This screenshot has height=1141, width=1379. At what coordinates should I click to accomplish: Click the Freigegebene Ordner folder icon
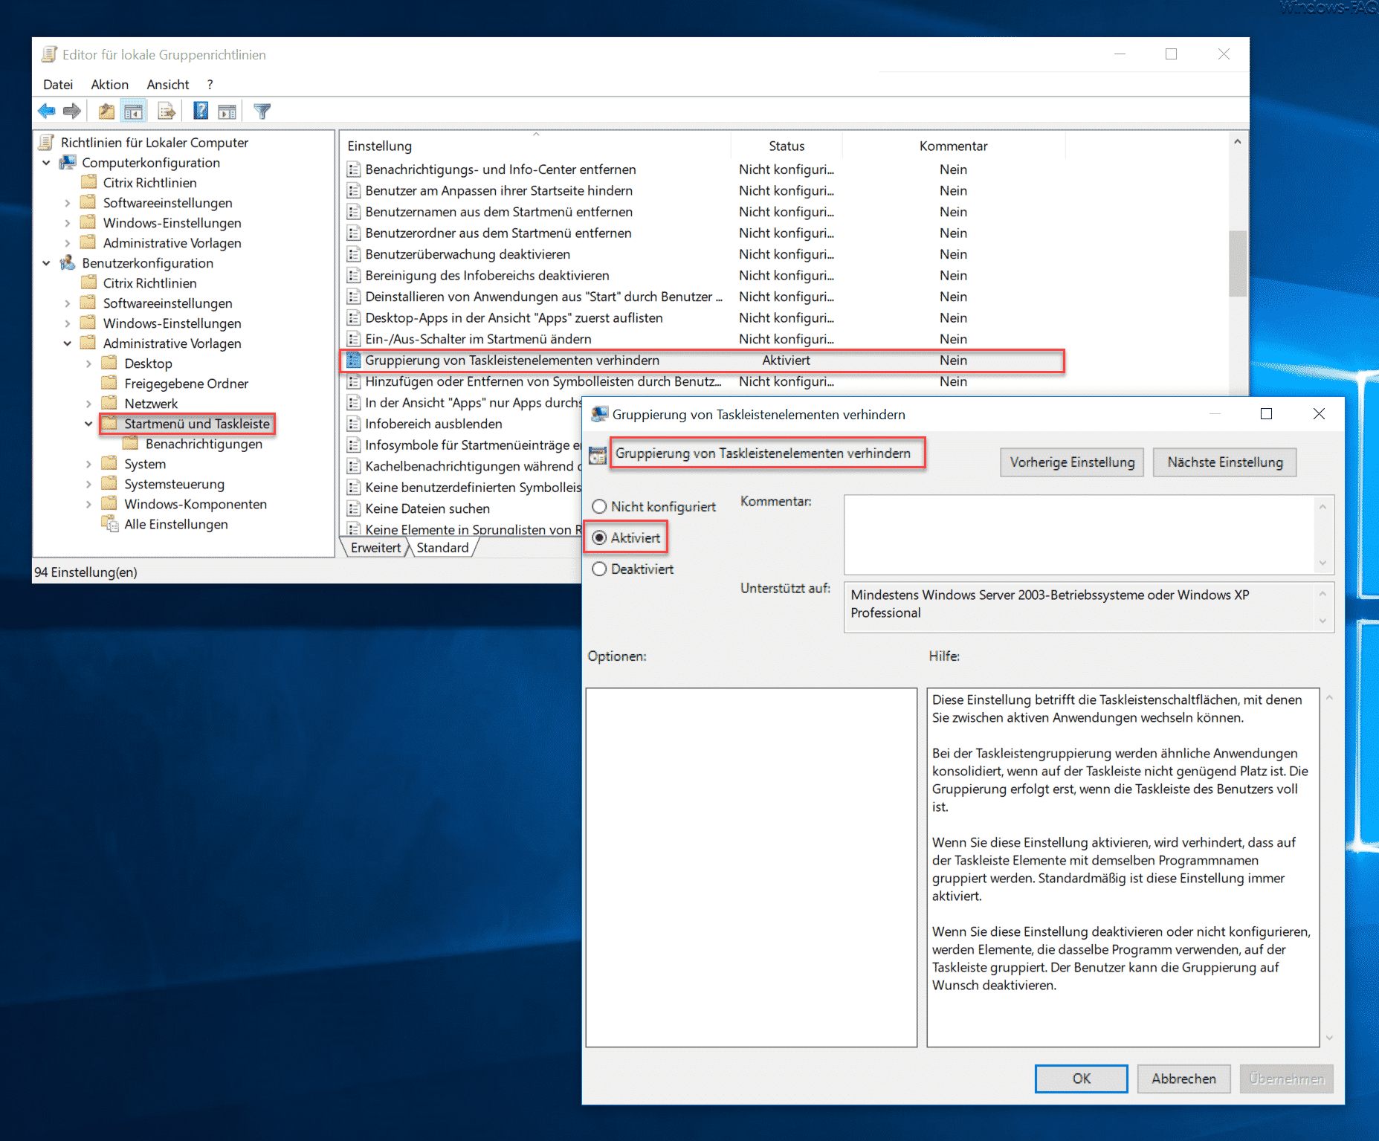coord(110,383)
